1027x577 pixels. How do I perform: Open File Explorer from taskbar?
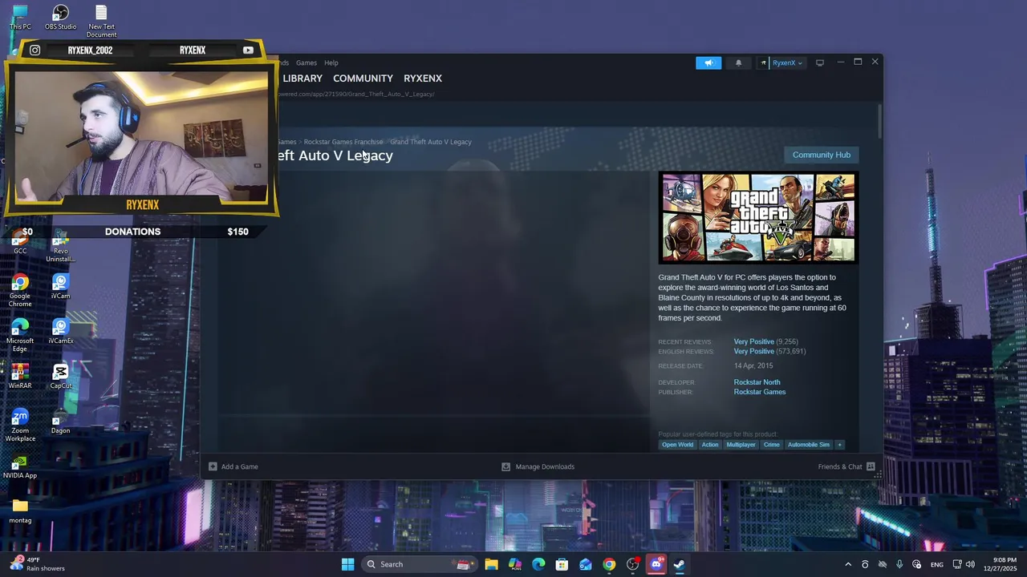491,564
